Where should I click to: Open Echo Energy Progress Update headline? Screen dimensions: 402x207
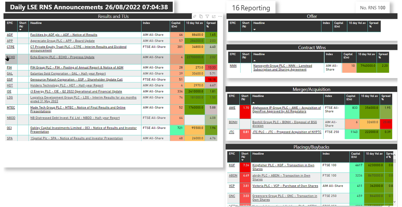point(62,57)
